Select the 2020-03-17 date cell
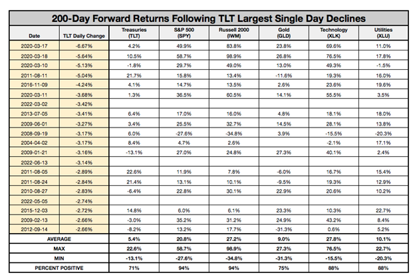Image resolution: width=415 pixels, height=279 pixels. pos(33,46)
